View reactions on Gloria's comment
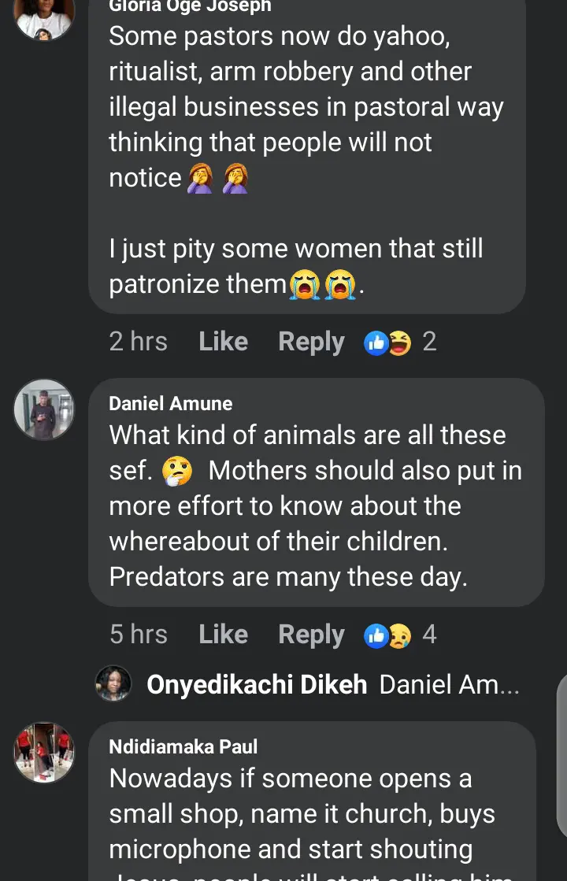The image size is (567, 881). click(x=388, y=342)
